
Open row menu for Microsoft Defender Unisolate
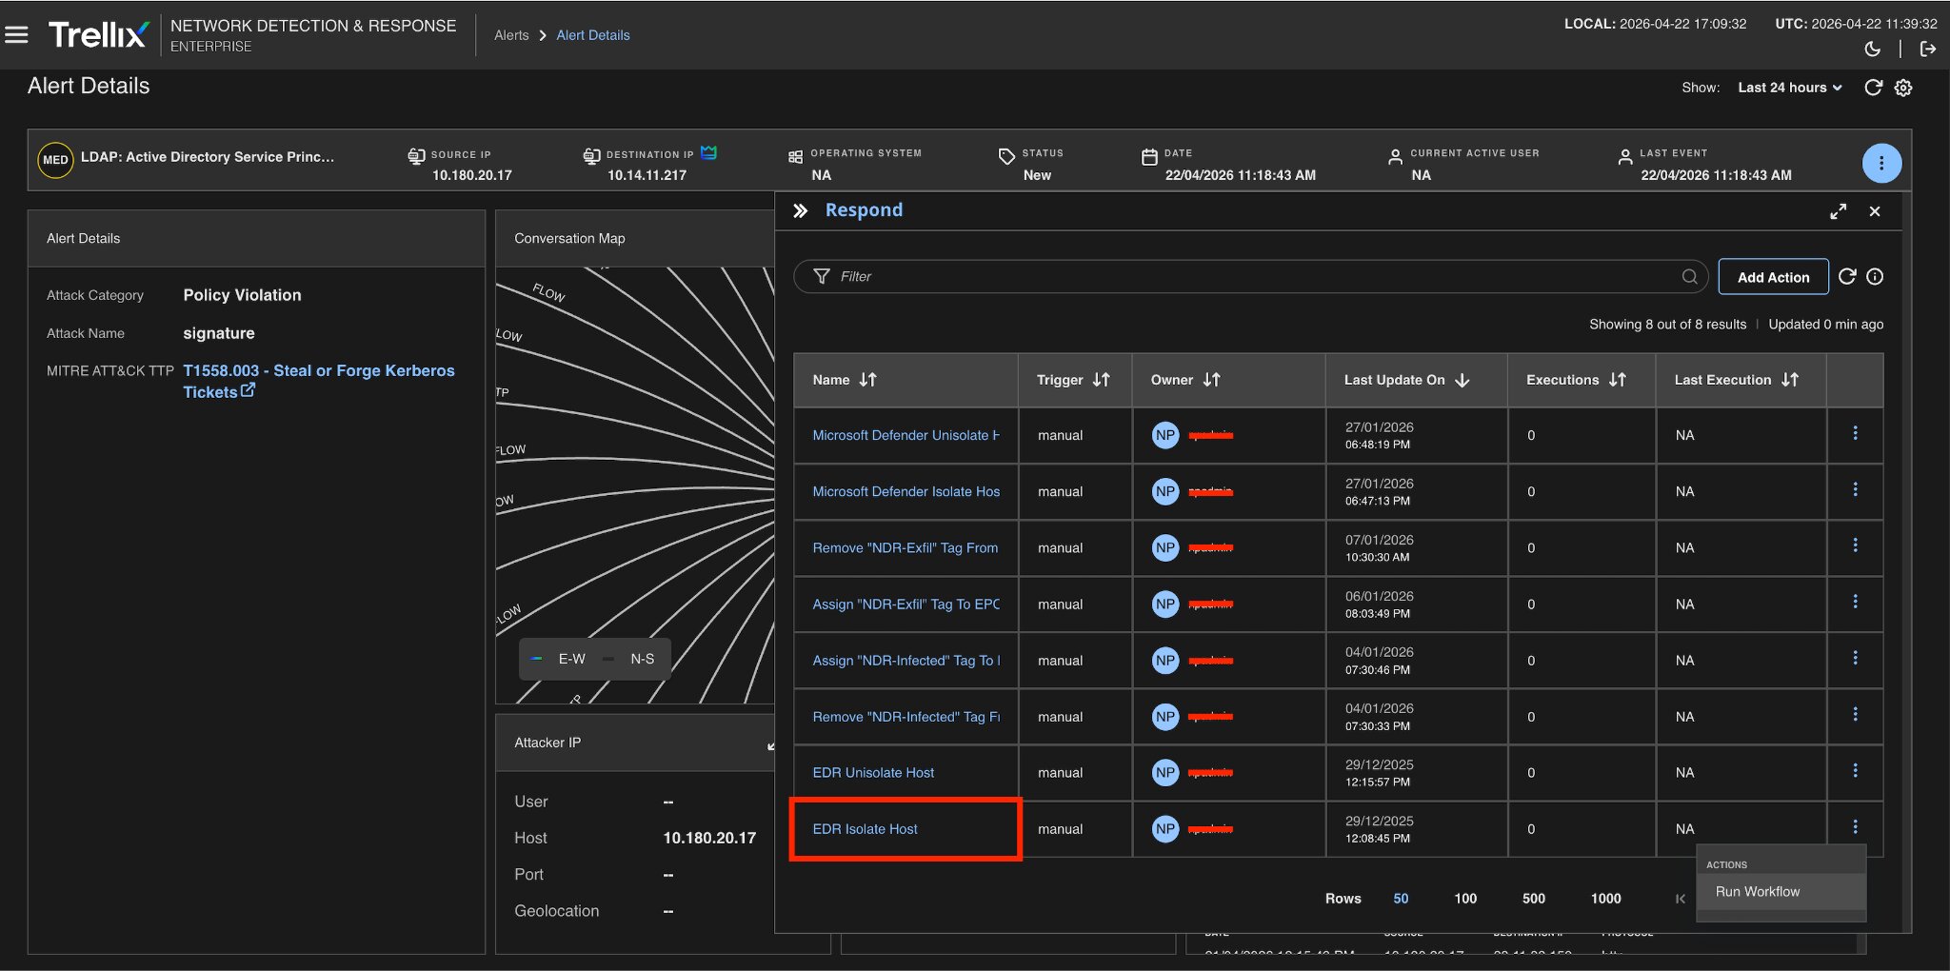click(1855, 433)
